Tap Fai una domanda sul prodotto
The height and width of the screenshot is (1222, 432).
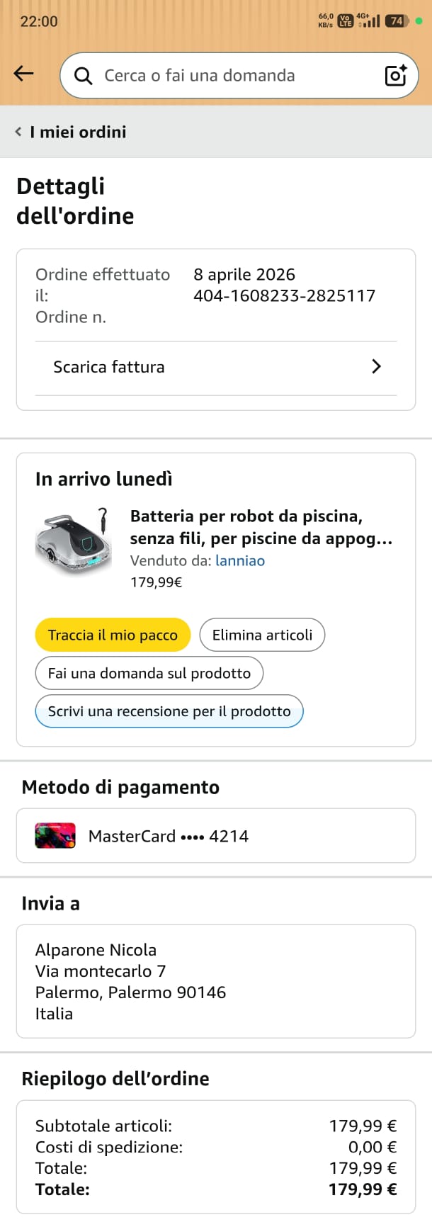149,673
